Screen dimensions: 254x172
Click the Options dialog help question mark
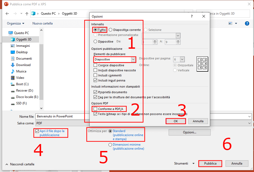pos(192,16)
